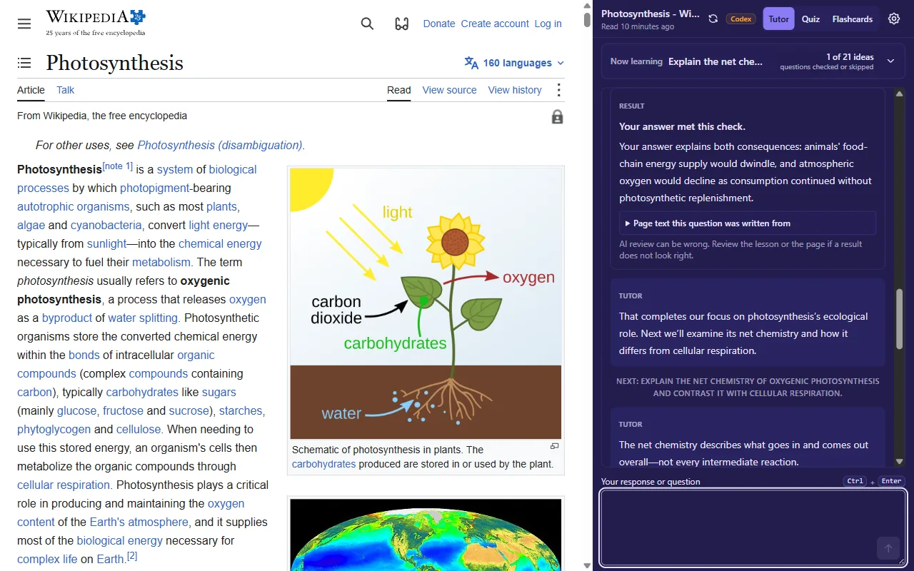
Task: Open View source tab
Action: (x=449, y=90)
